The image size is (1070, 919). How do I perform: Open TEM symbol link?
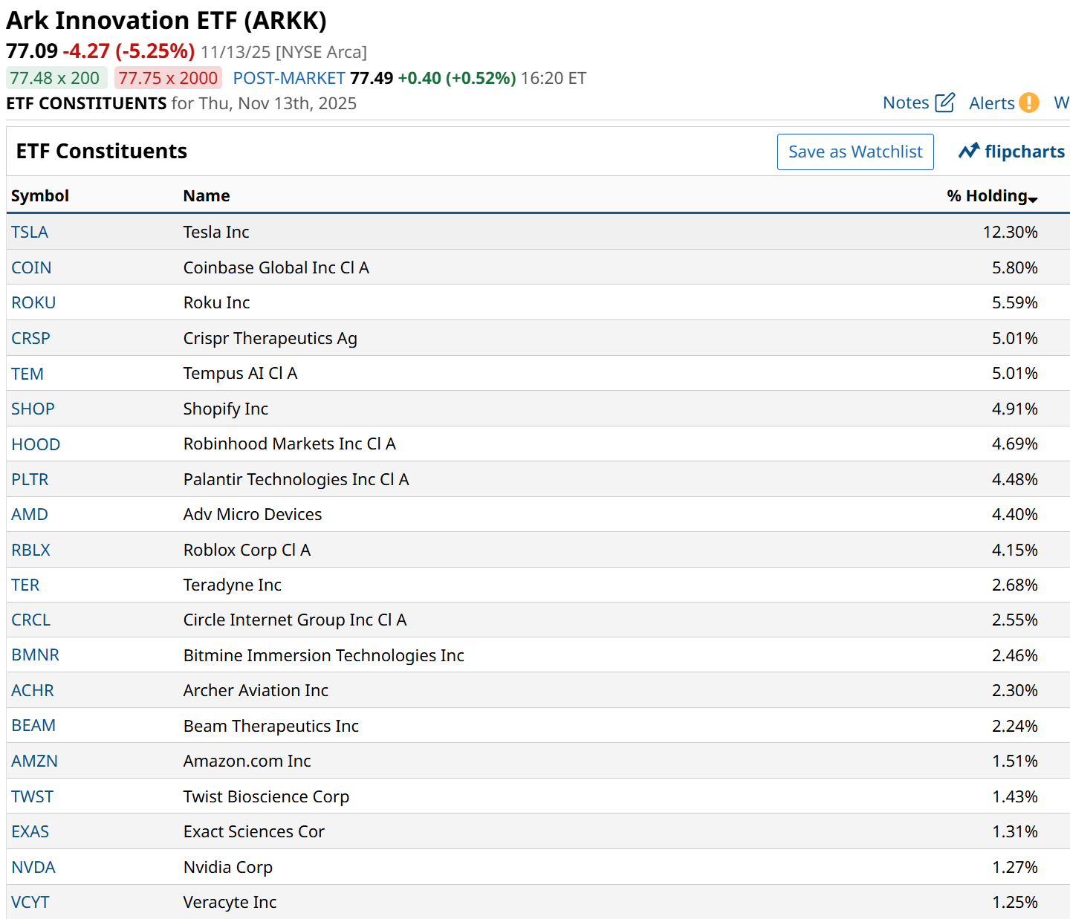click(x=27, y=374)
